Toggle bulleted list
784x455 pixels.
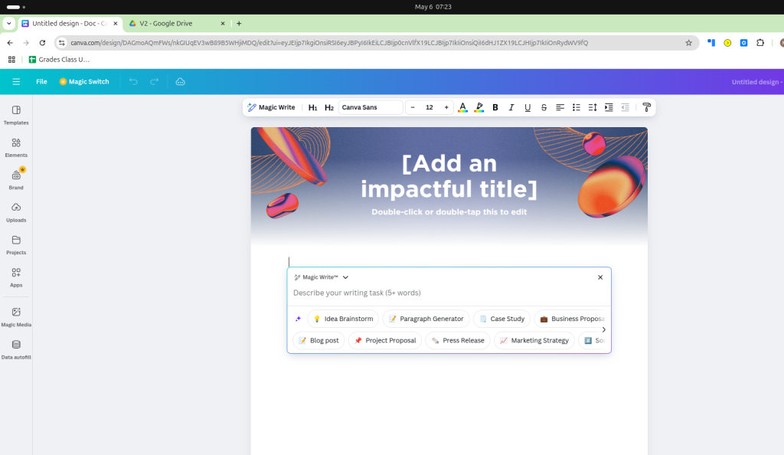tap(576, 107)
